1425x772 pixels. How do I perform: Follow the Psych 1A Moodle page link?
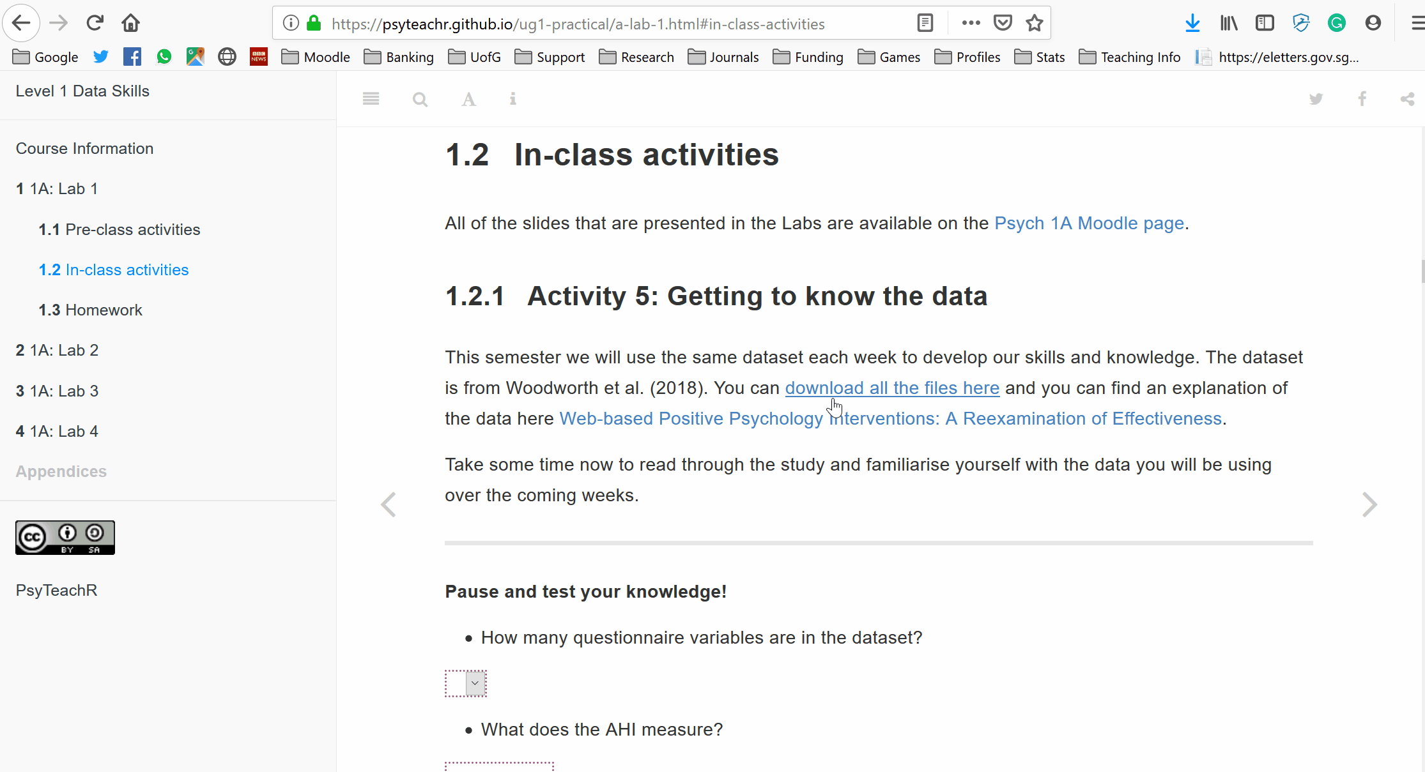click(1089, 223)
